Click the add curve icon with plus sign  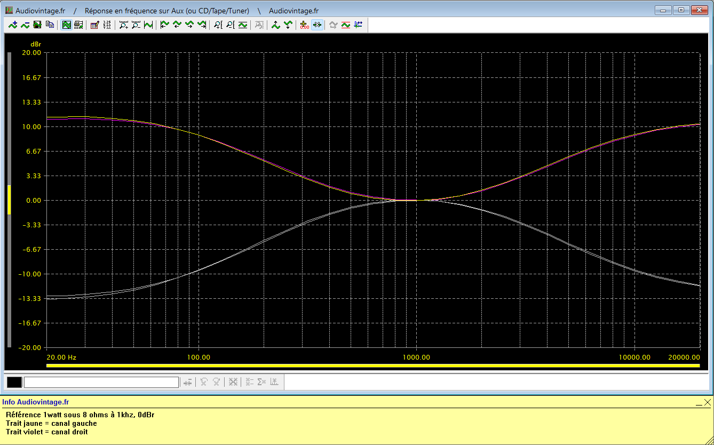[x=13, y=25]
